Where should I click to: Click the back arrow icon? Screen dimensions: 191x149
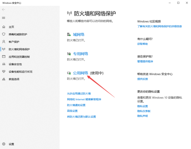point(4,10)
